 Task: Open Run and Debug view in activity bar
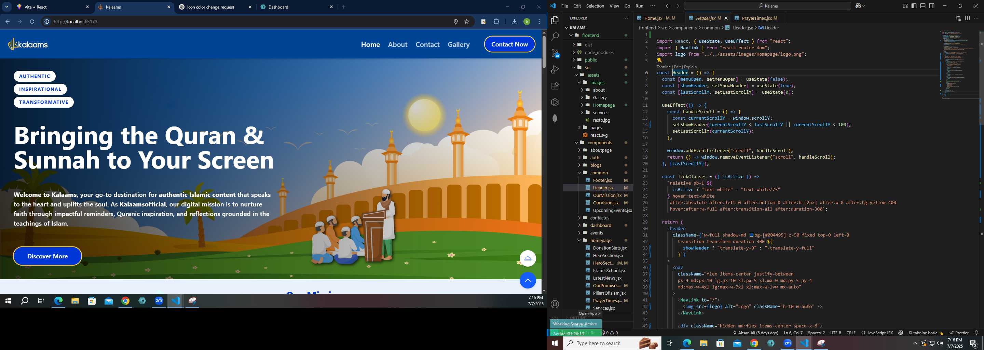[555, 69]
